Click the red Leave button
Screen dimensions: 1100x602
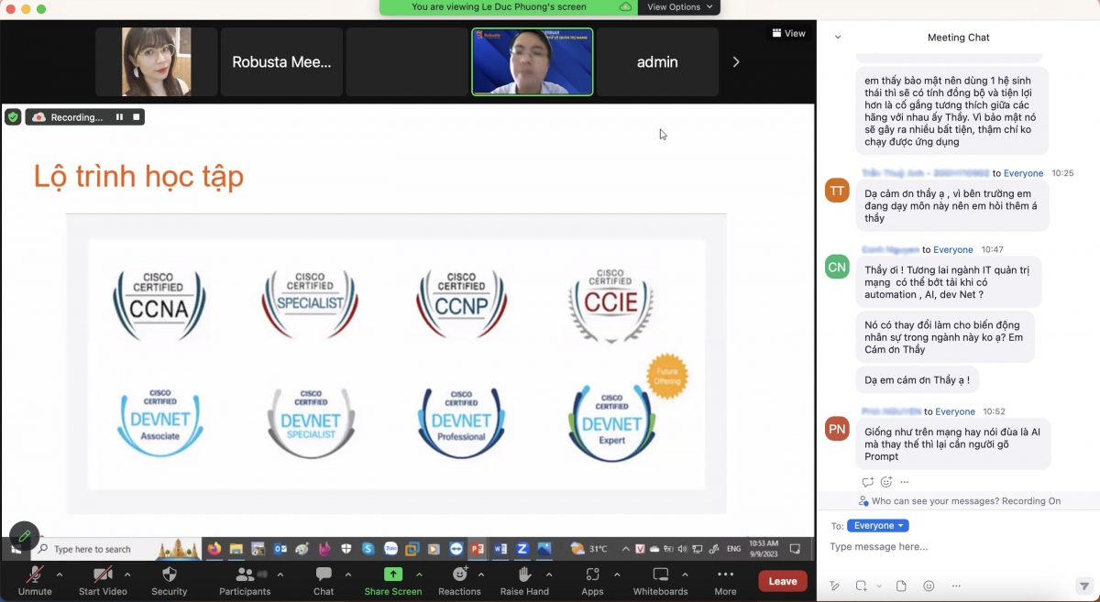pyautogui.click(x=783, y=581)
